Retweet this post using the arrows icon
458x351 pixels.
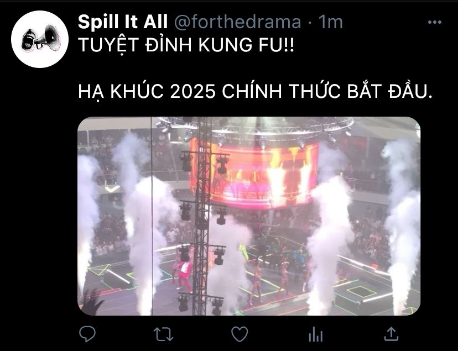(x=163, y=334)
